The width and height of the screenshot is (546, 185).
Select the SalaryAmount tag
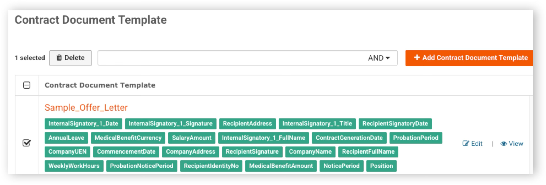pyautogui.click(x=192, y=138)
